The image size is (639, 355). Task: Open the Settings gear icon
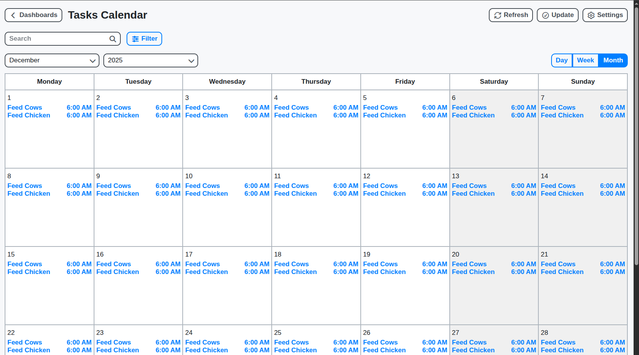(591, 15)
